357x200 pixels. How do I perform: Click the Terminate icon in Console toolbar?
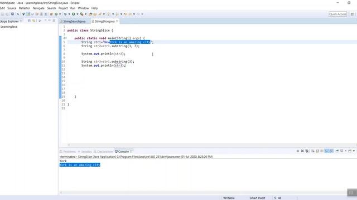click(298, 151)
